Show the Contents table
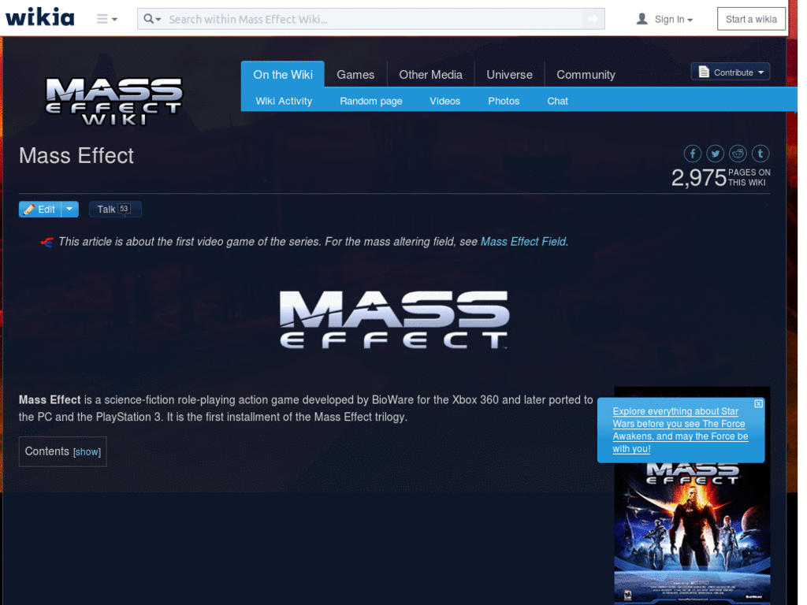The height and width of the screenshot is (605, 807). [x=87, y=452]
